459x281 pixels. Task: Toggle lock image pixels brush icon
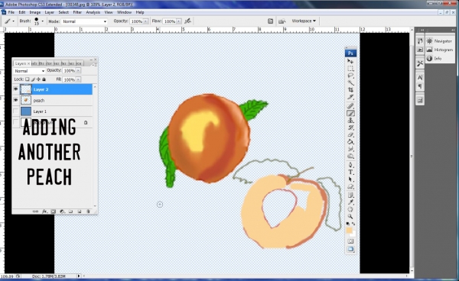click(x=33, y=79)
